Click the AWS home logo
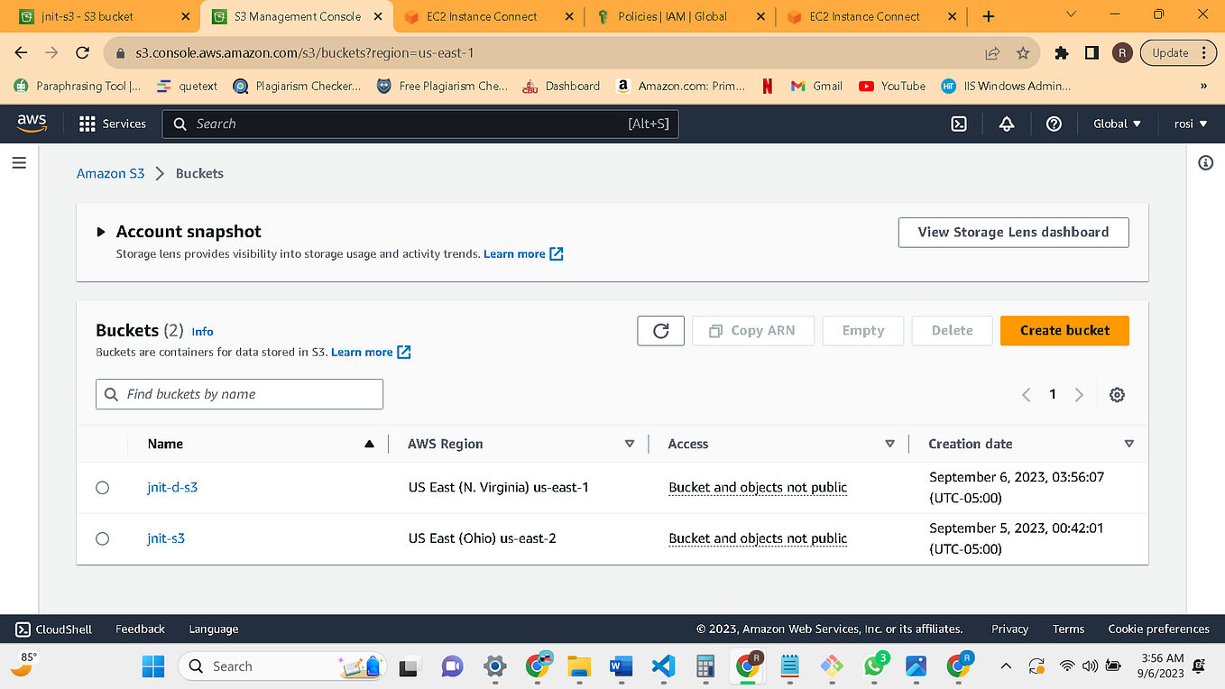The height and width of the screenshot is (689, 1225). pos(32,124)
